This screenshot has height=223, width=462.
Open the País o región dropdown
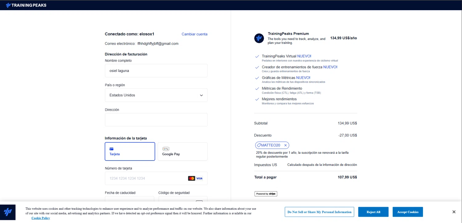tap(156, 95)
